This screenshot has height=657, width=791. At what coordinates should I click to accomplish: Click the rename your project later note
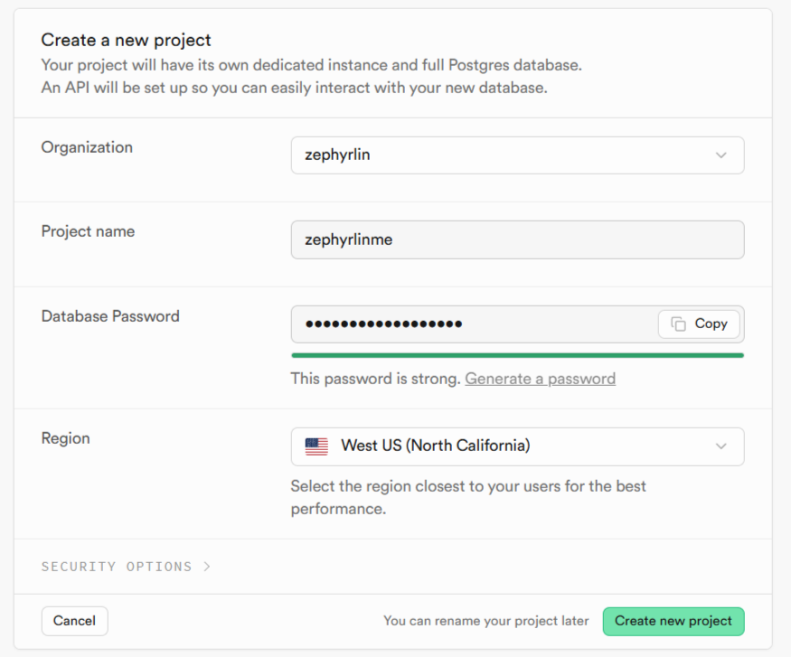pos(486,621)
